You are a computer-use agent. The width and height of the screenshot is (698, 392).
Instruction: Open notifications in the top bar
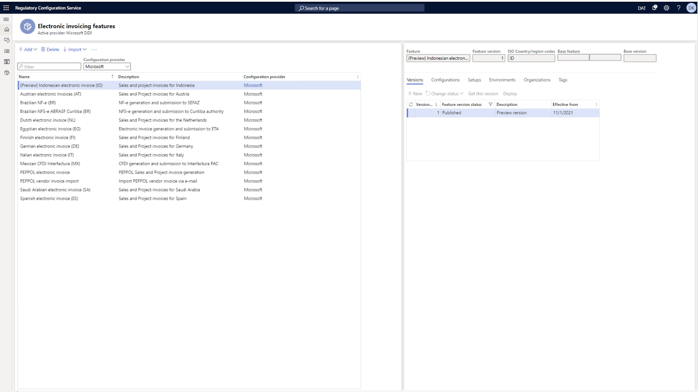click(x=655, y=8)
